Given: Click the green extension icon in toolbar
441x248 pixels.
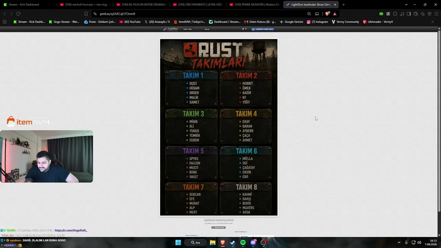Looking at the screenshot, I should (x=381, y=14).
